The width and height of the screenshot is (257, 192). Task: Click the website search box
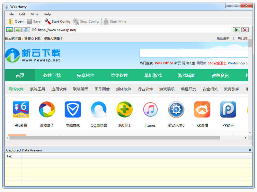click(x=193, y=53)
